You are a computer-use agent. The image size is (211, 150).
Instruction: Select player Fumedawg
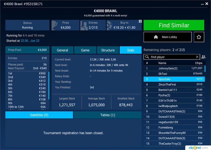(174, 127)
